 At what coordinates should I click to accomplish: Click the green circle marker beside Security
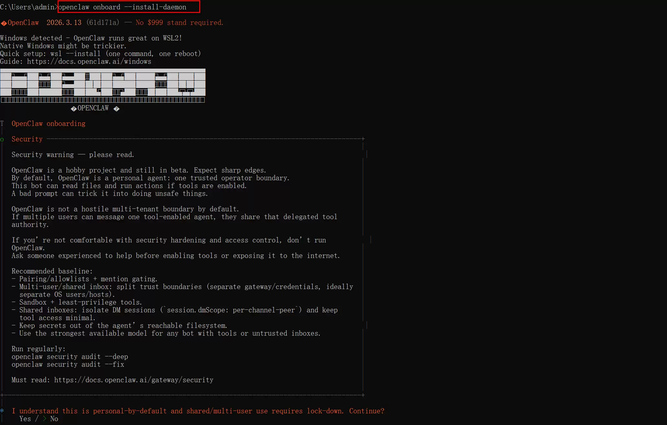pos(2,140)
